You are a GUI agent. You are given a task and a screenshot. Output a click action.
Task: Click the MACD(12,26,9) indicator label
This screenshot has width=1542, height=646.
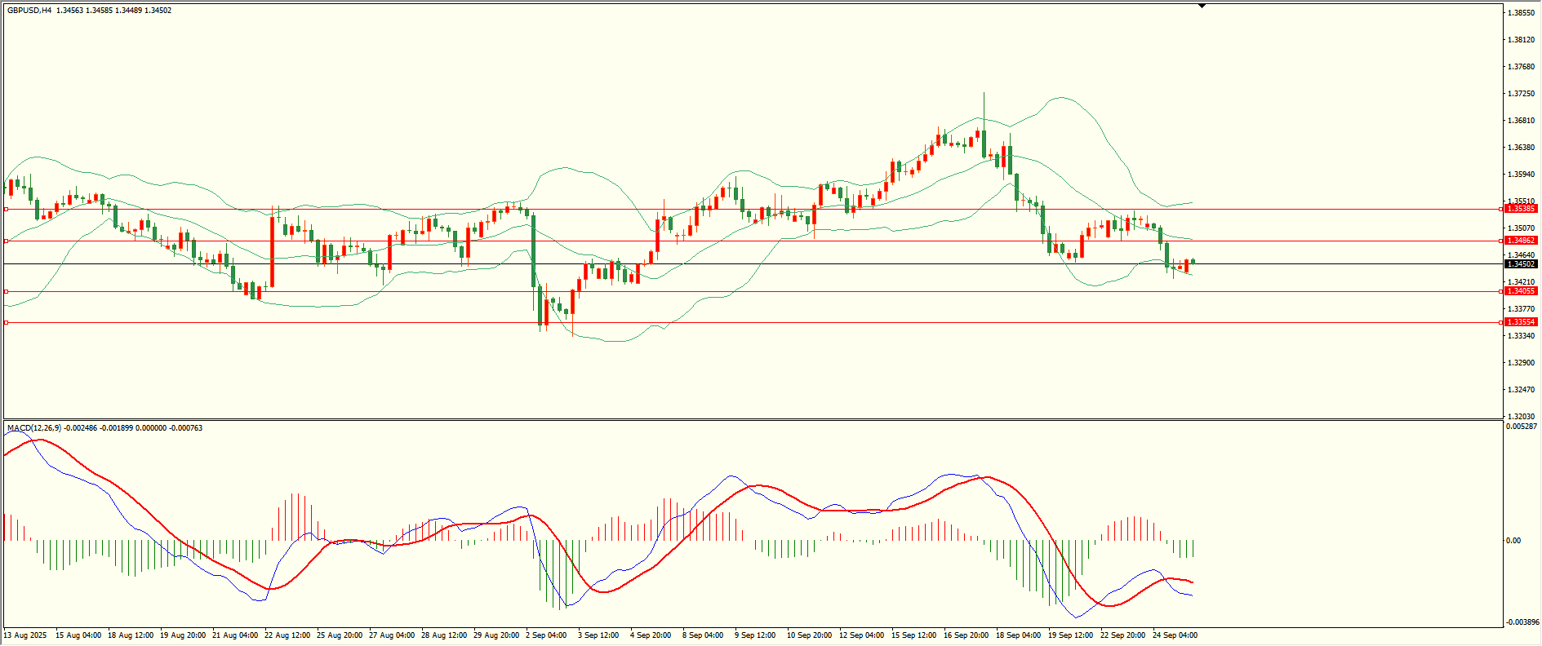click(33, 428)
